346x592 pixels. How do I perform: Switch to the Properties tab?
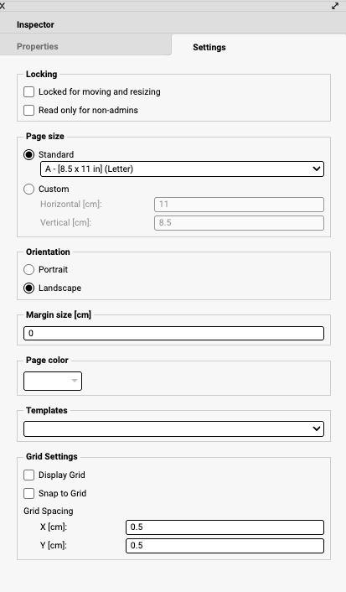(x=38, y=46)
